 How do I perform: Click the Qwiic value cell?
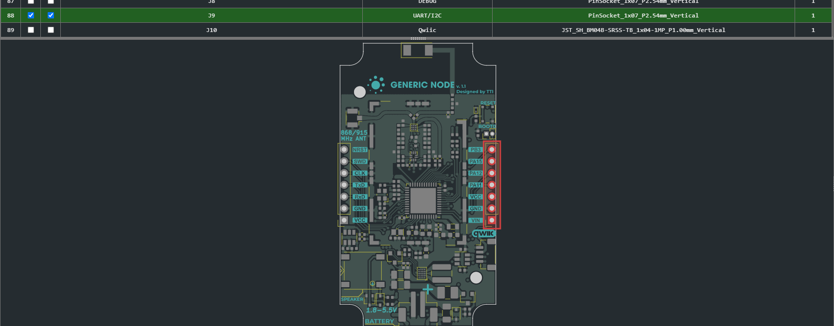[427, 30]
